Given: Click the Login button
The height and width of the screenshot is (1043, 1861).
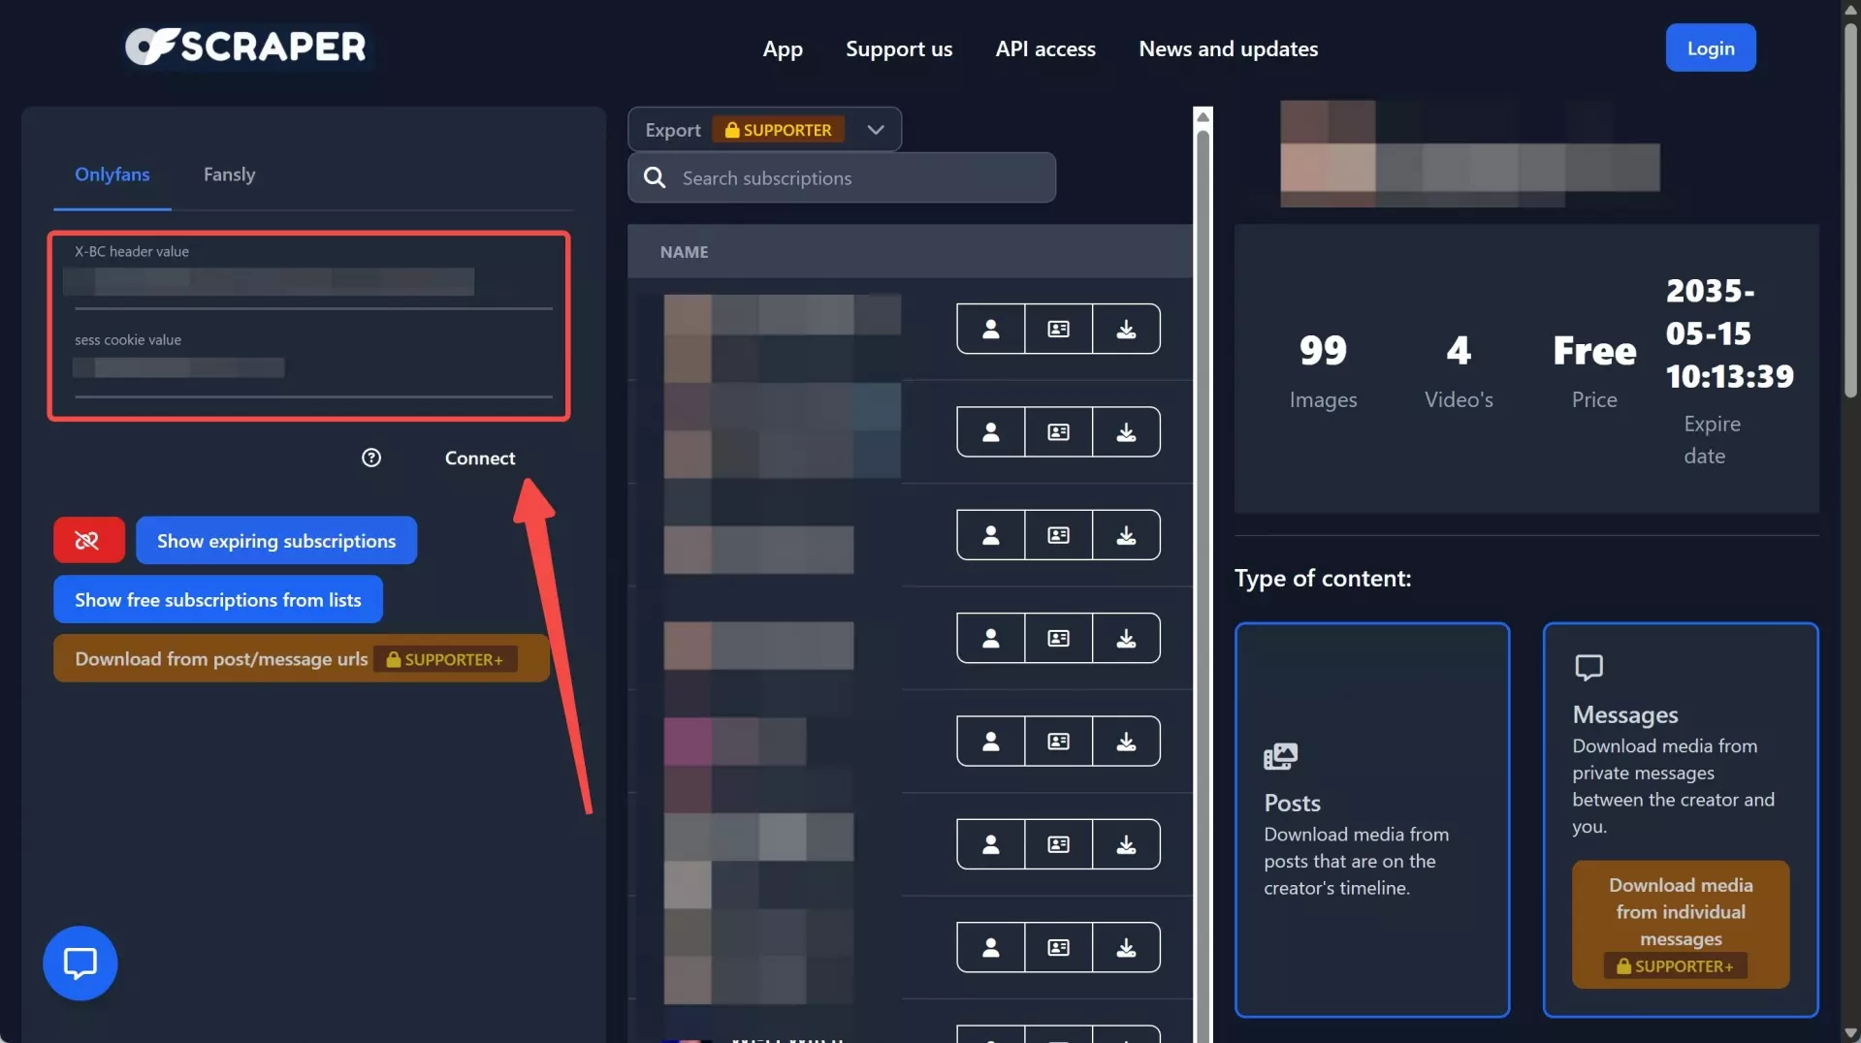Looking at the screenshot, I should point(1711,47).
